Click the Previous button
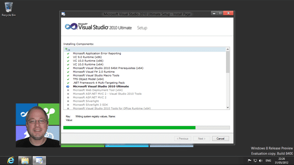This screenshot has height=165, width=294. pyautogui.click(x=182, y=138)
